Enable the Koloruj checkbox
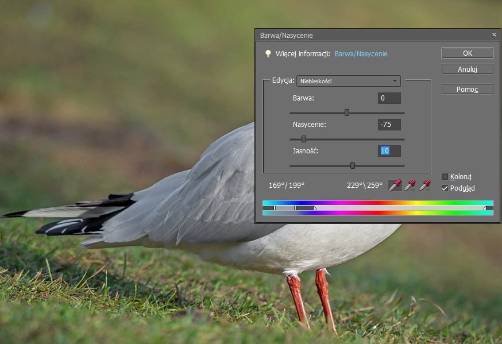 coord(445,177)
